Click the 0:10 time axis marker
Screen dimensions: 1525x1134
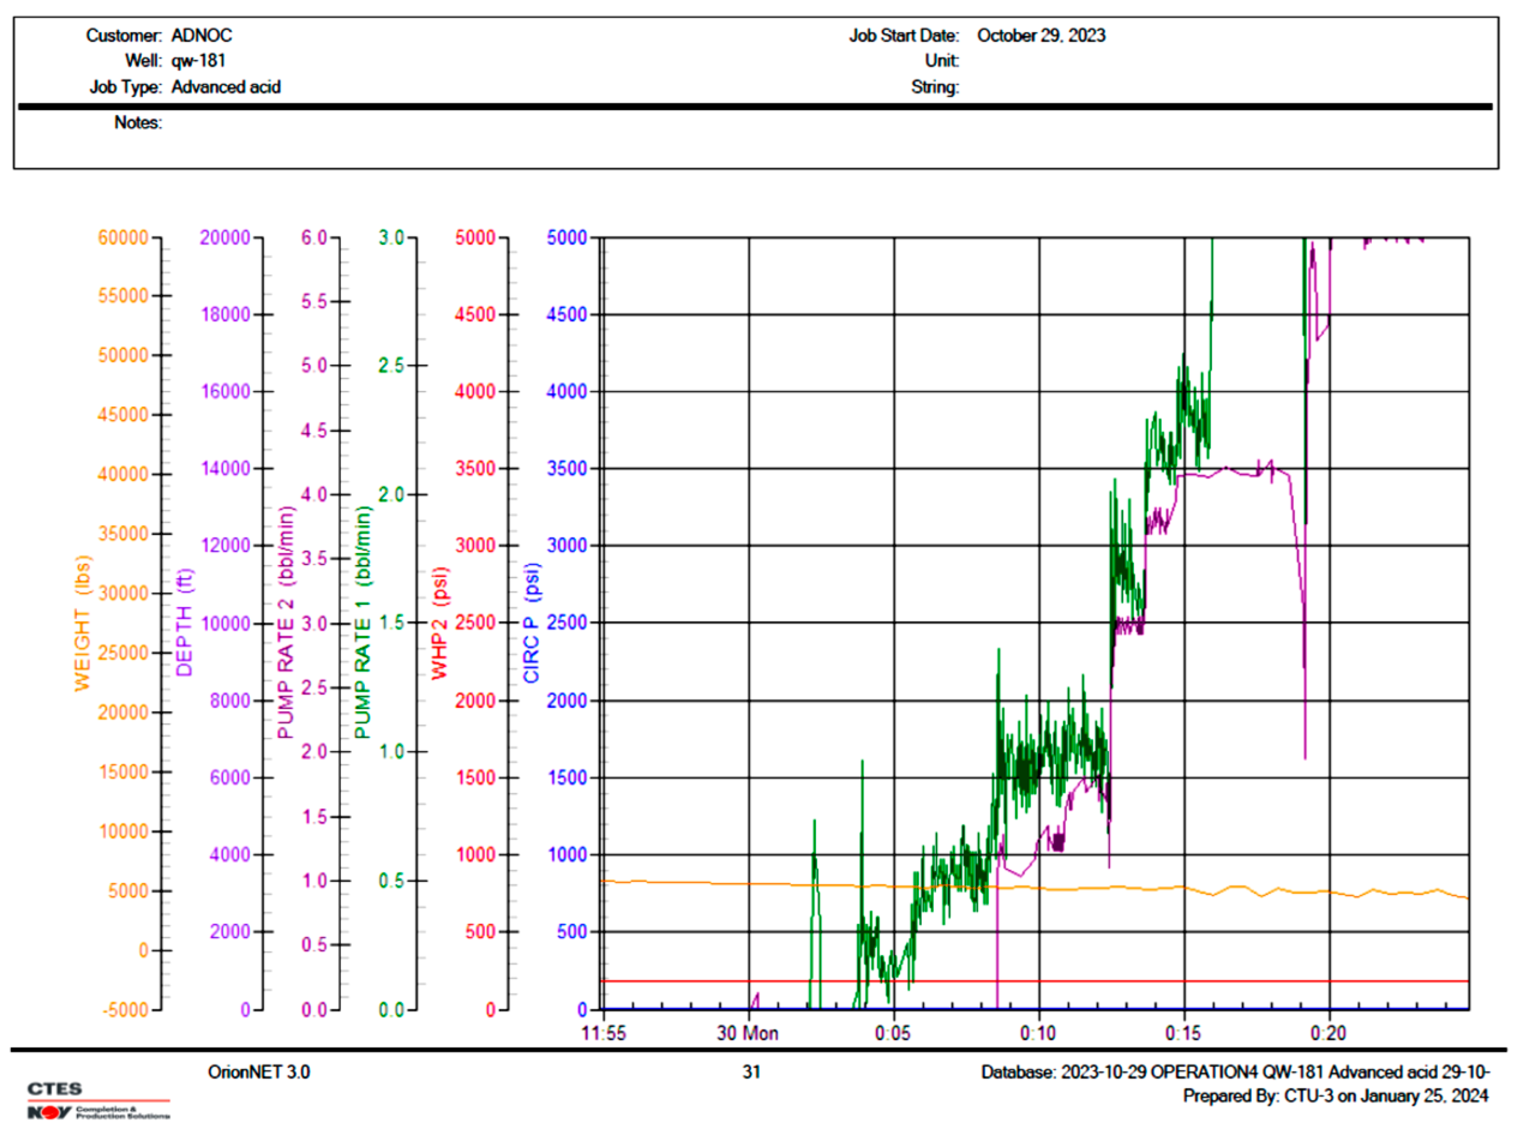tap(1037, 1033)
